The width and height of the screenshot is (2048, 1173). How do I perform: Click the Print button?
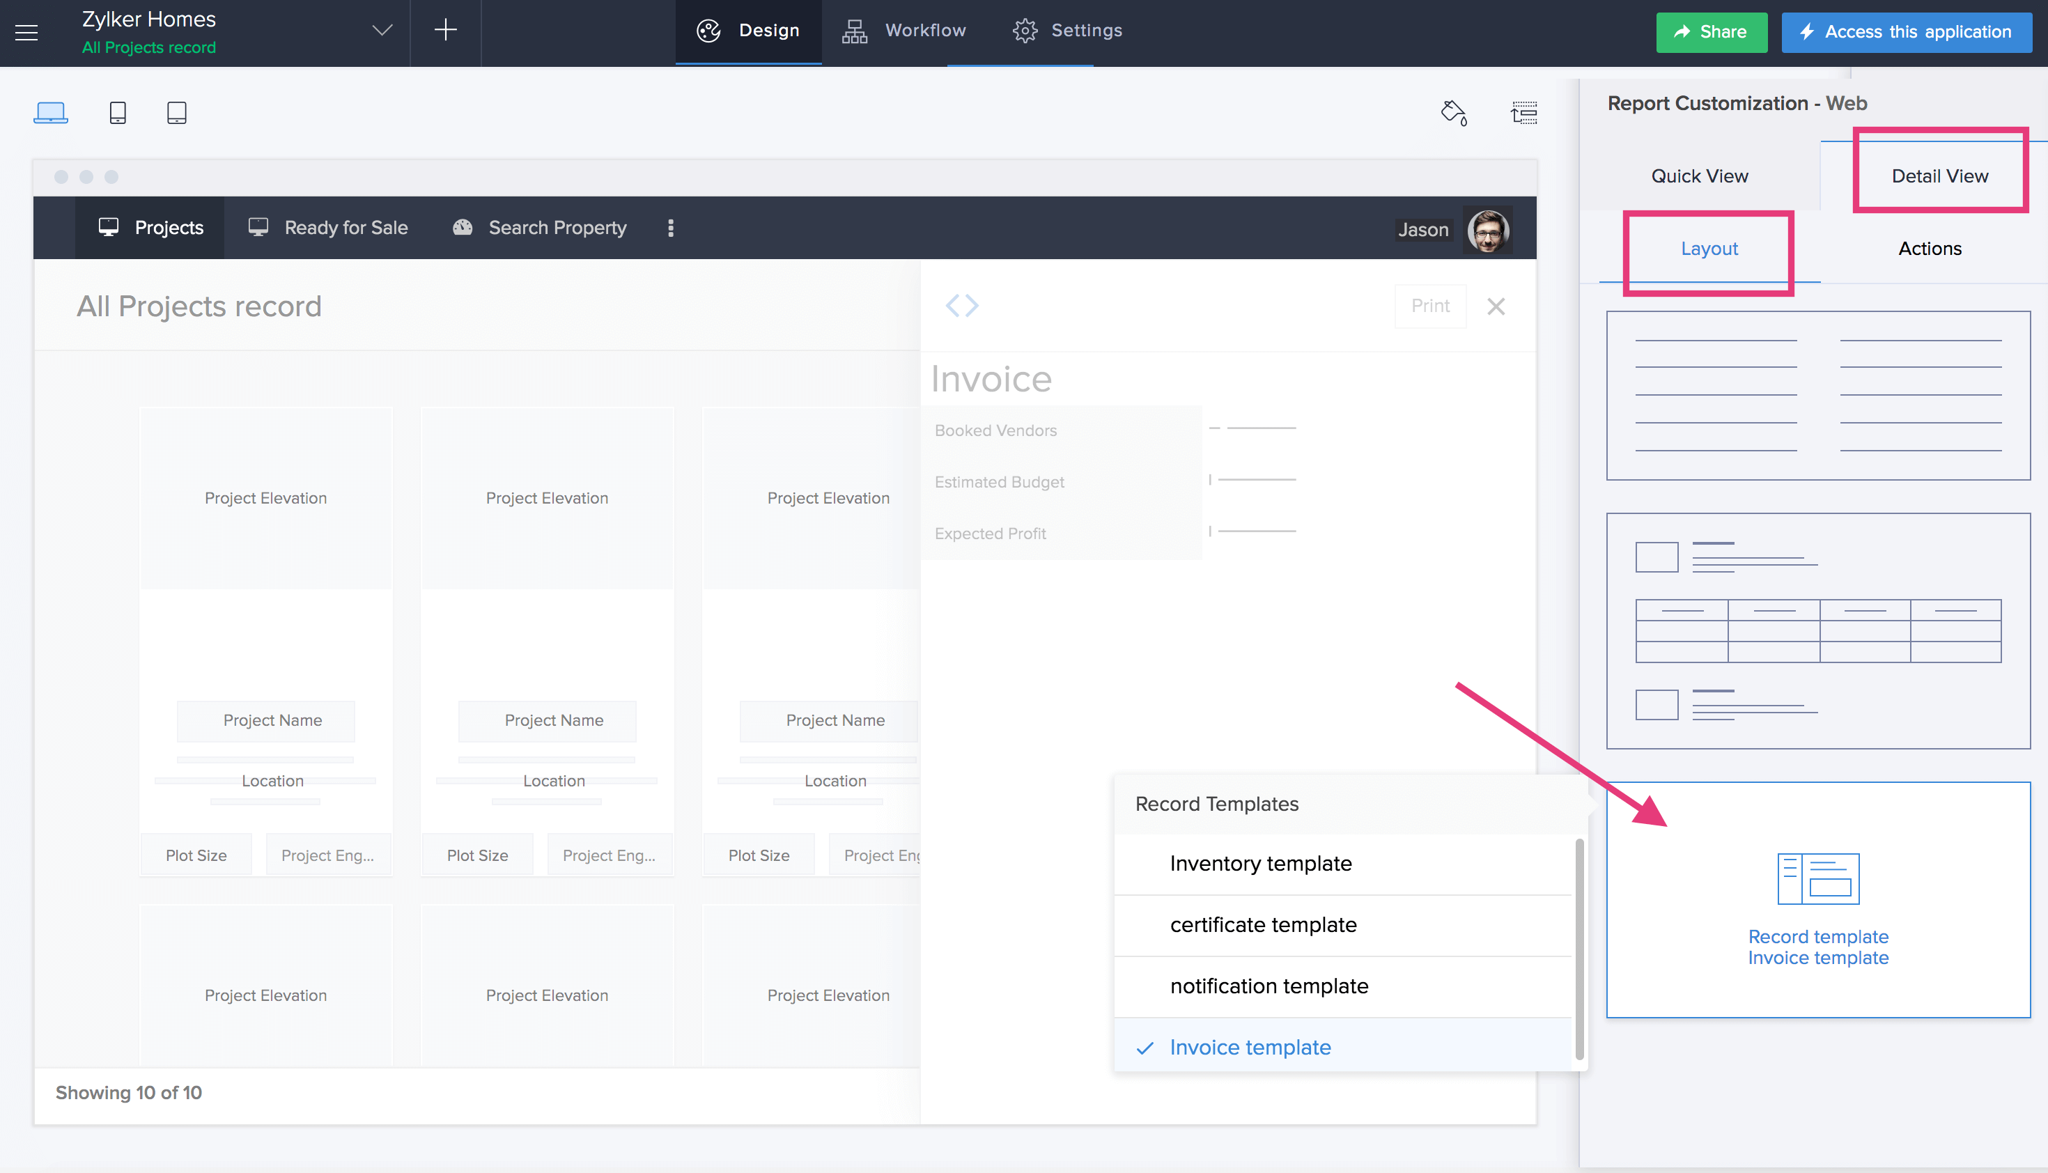1430,306
